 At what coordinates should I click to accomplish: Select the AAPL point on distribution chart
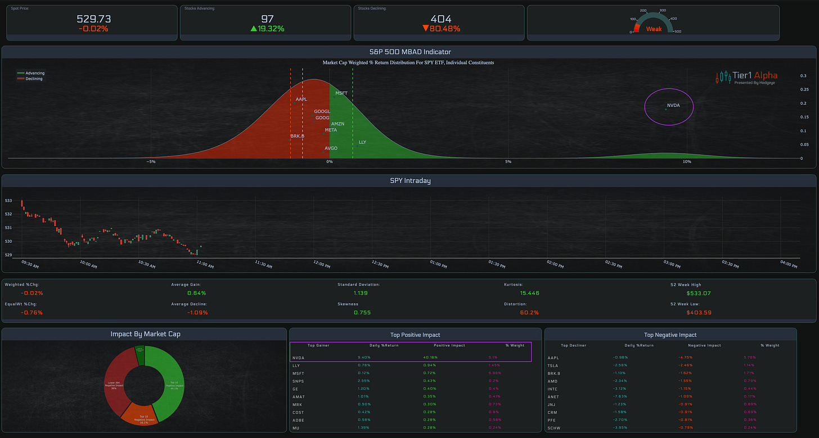pyautogui.click(x=294, y=103)
